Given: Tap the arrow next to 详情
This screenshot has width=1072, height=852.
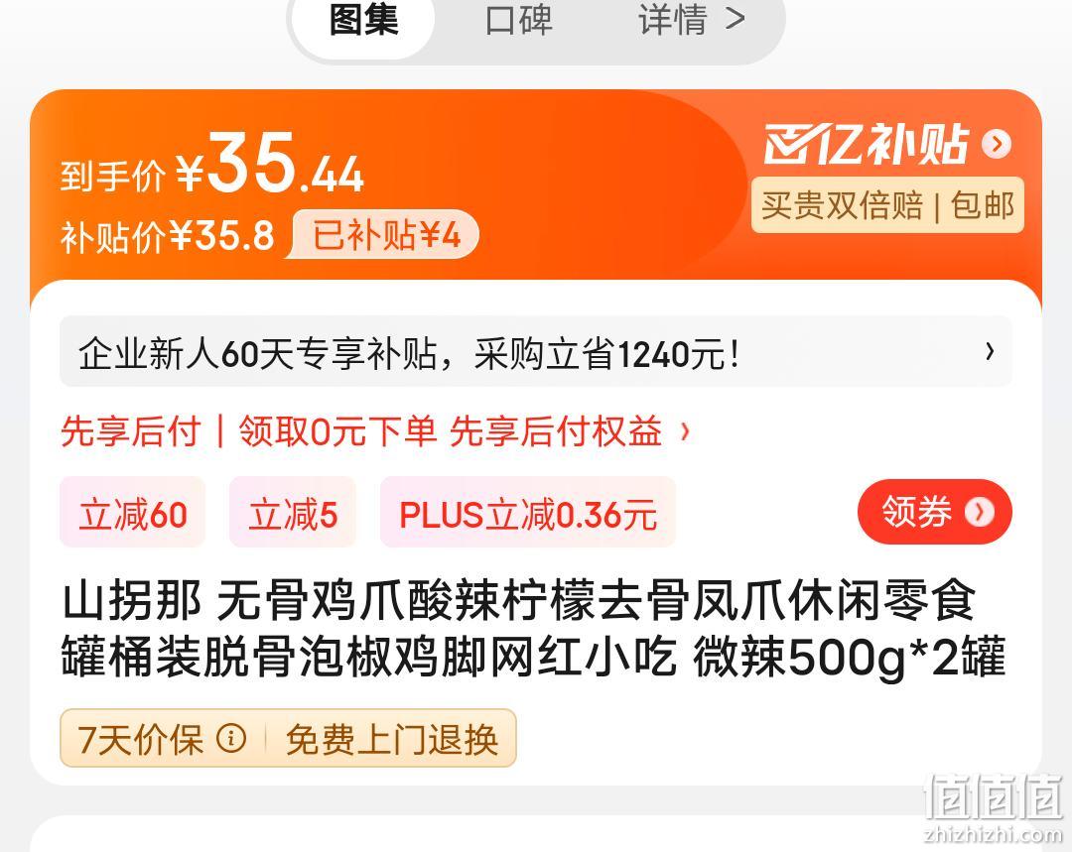Looking at the screenshot, I should (735, 19).
